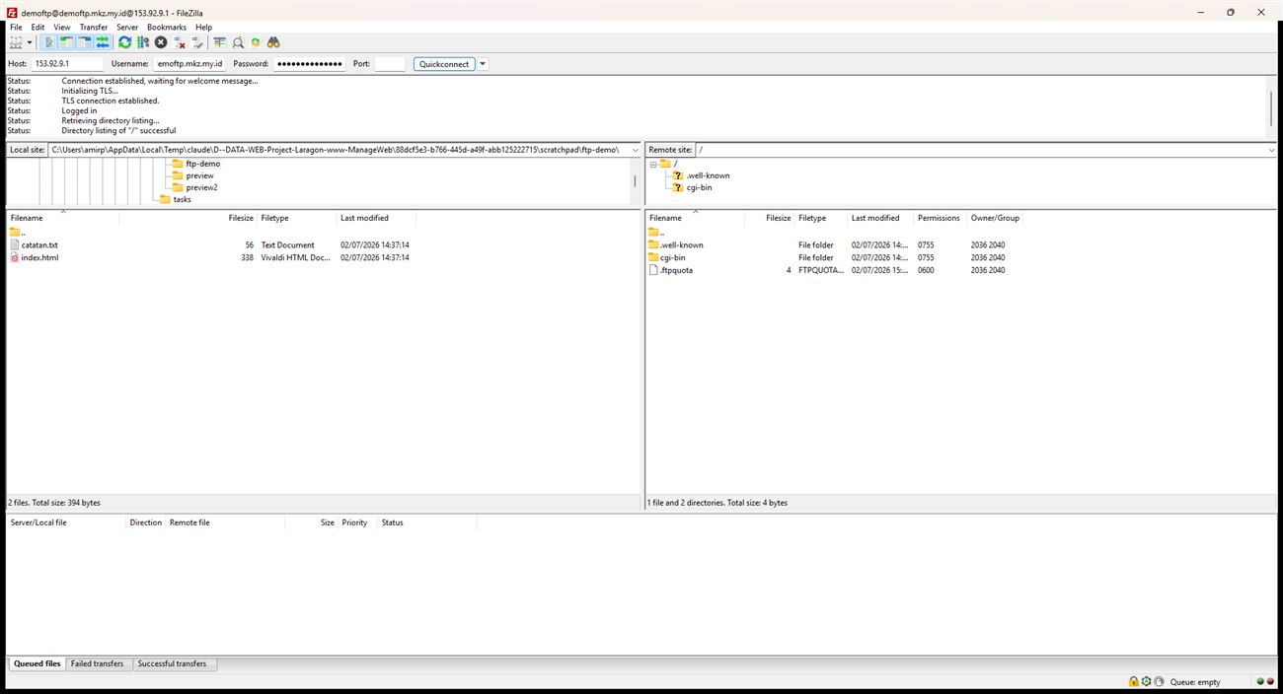
Task: Disconnect from the current server
Action: [x=180, y=42]
